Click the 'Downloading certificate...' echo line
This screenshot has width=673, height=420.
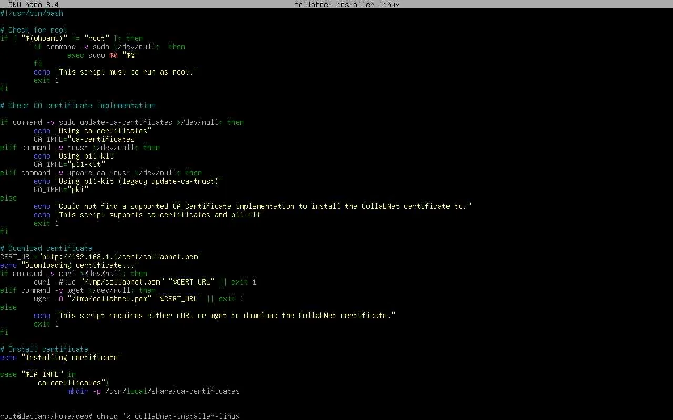click(69, 265)
